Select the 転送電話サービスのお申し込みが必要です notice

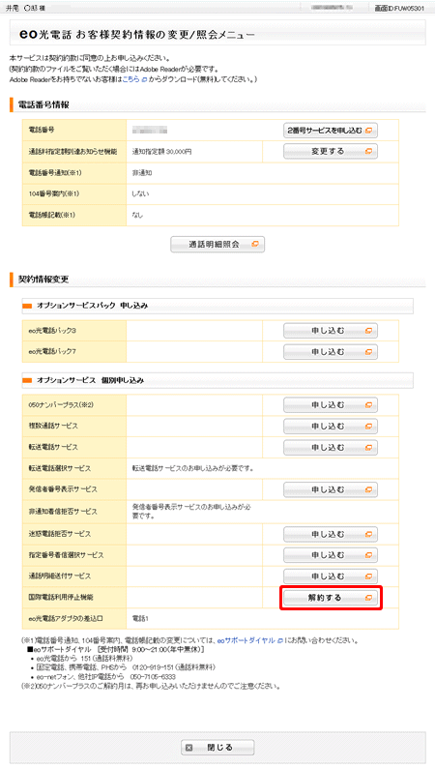click(x=192, y=468)
